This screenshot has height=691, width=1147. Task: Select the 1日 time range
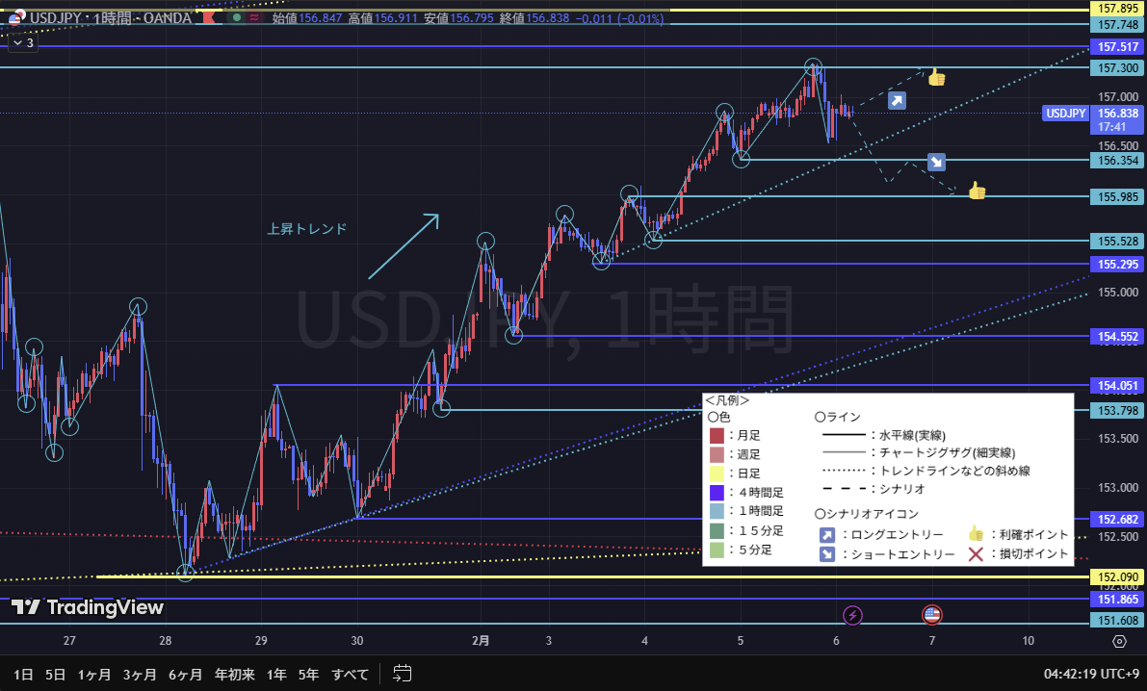tap(24, 674)
